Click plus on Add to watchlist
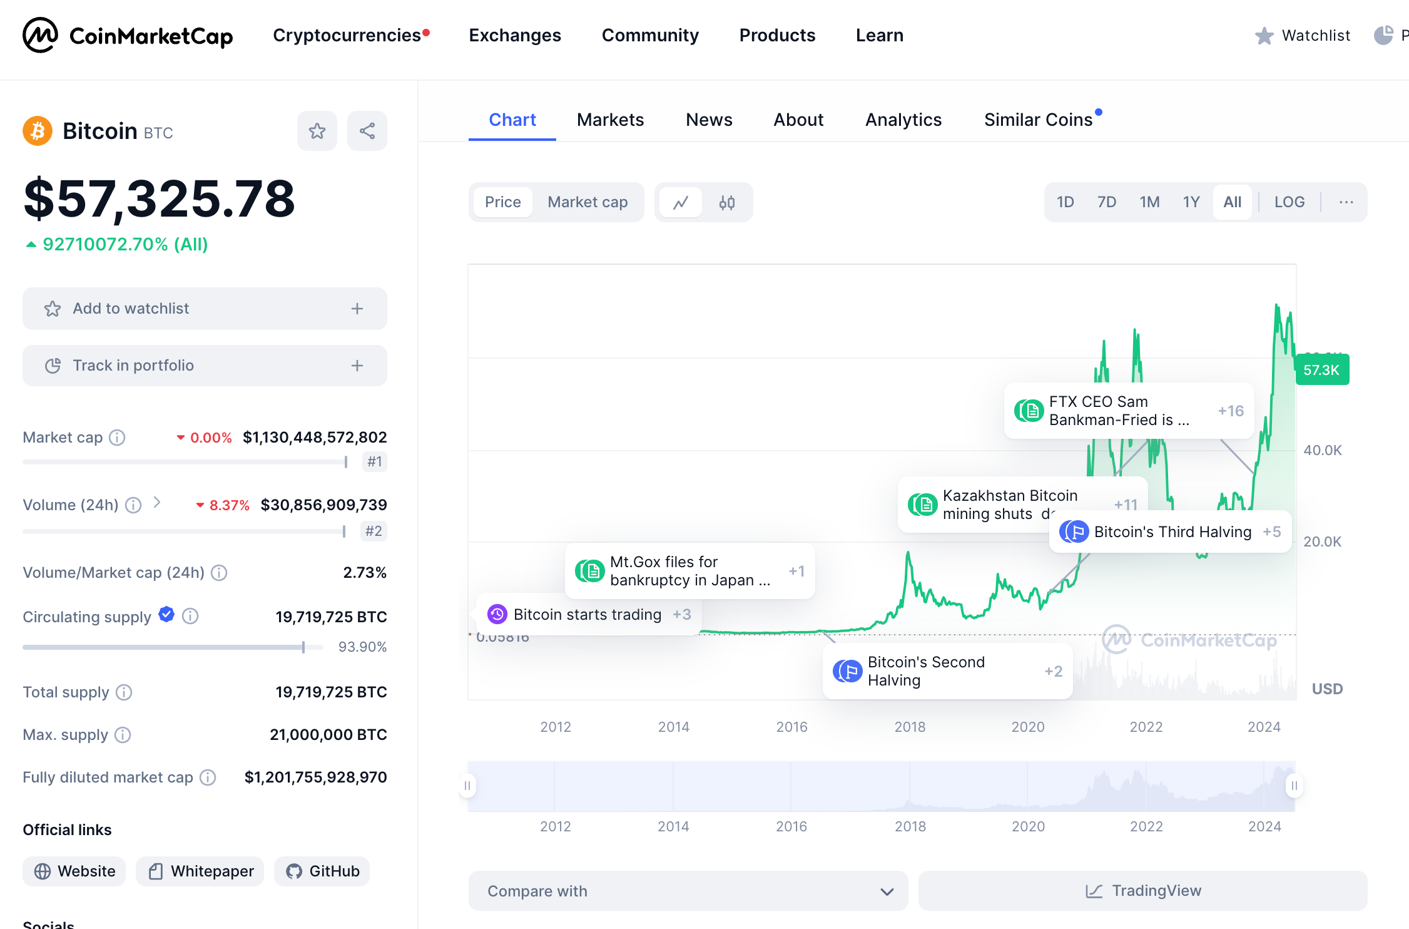This screenshot has width=1409, height=929. 357,309
